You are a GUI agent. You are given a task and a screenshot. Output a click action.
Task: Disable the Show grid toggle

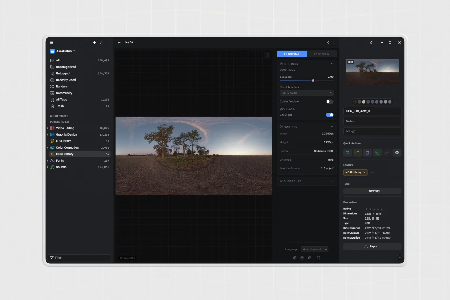click(x=329, y=115)
